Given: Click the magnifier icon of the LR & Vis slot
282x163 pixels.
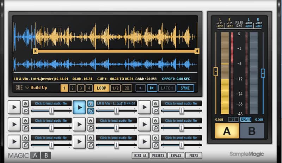Looking at the screenshot, I should coord(91,111).
